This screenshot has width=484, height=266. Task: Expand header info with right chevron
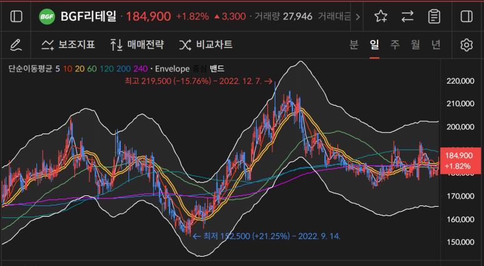point(358,17)
